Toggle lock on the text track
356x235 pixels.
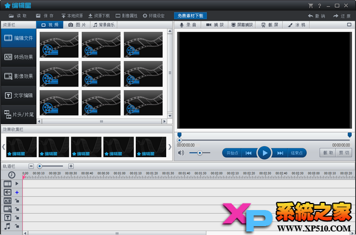coord(17,218)
